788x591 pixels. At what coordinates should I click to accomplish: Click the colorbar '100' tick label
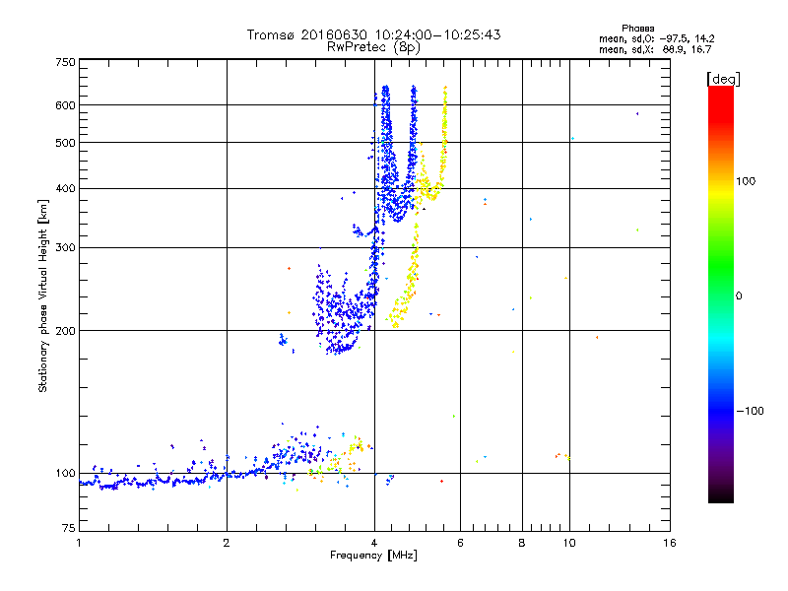click(746, 181)
